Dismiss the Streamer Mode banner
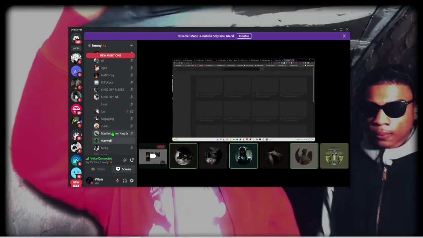 (344, 36)
